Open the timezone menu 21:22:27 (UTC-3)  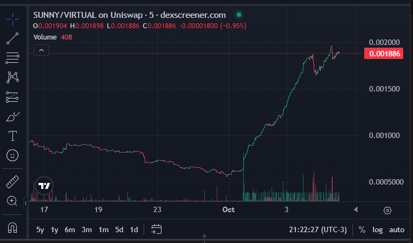(x=318, y=229)
